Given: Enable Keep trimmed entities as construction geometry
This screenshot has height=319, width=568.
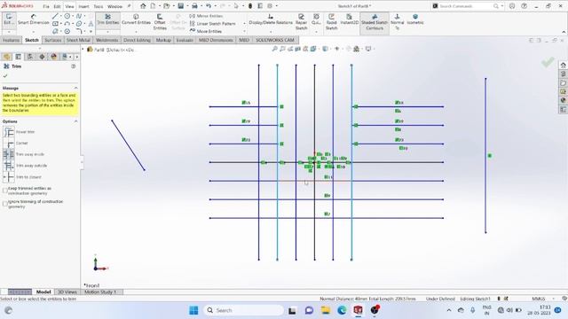Looking at the screenshot, I should 5,191.
